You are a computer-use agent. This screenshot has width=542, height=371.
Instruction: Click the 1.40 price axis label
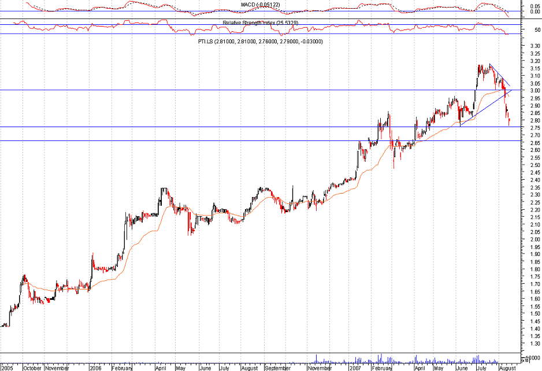[534, 328]
